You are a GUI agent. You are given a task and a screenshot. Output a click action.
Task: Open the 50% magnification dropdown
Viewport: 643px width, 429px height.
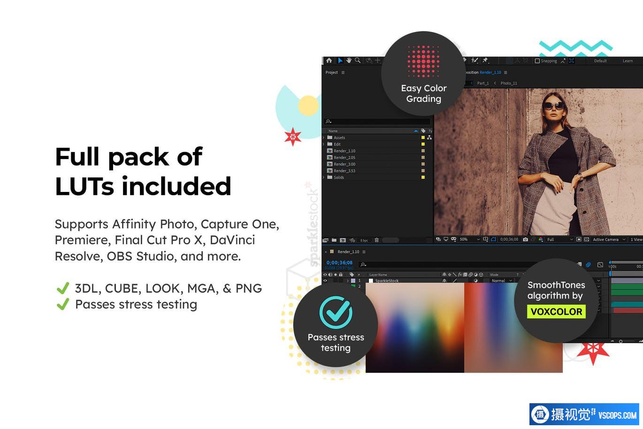pyautogui.click(x=470, y=239)
